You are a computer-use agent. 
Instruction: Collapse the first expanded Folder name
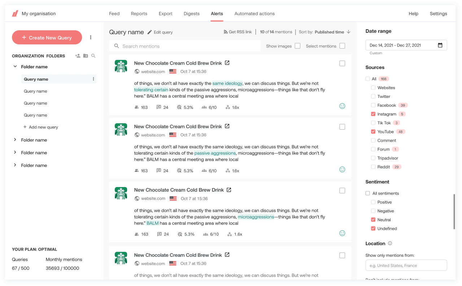15,67
